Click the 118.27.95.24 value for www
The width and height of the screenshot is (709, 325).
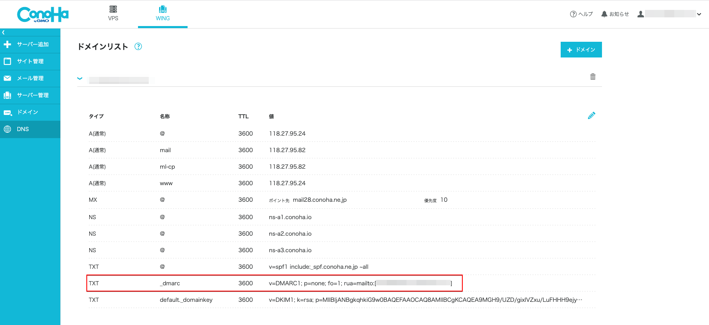pyautogui.click(x=287, y=183)
